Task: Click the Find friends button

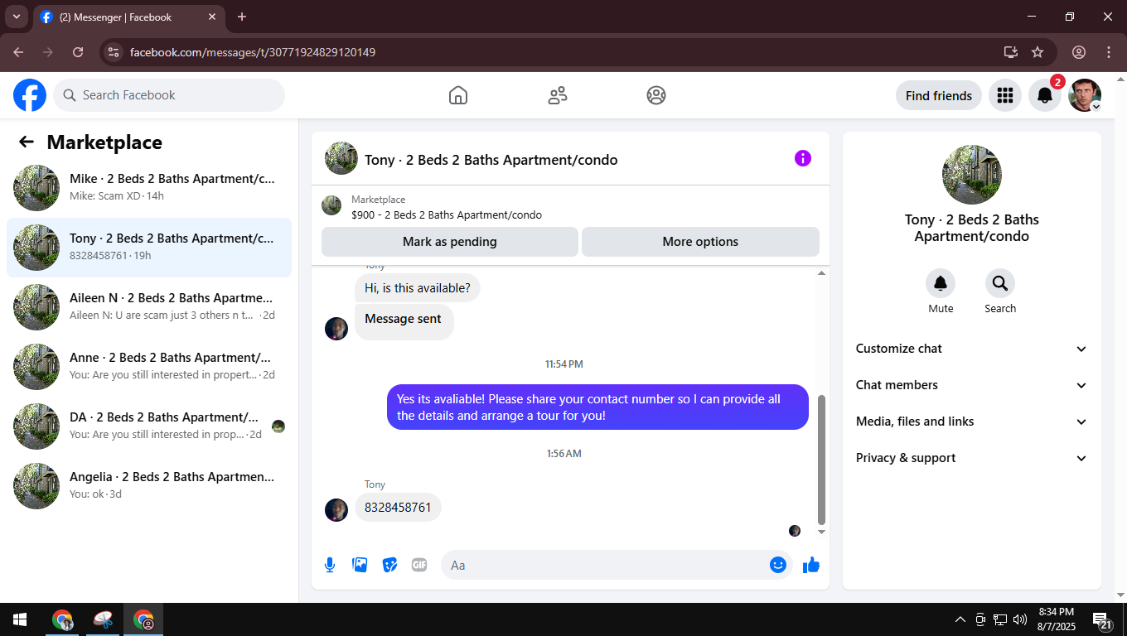Action: pos(939,95)
